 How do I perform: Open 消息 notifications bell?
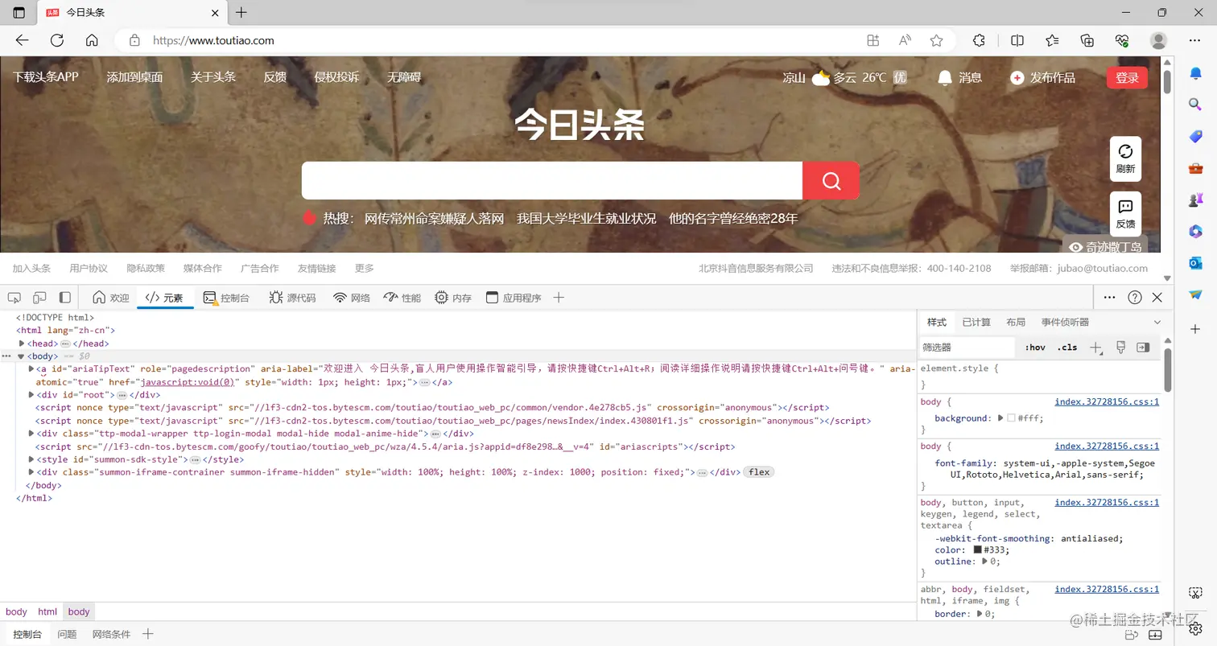click(x=959, y=77)
